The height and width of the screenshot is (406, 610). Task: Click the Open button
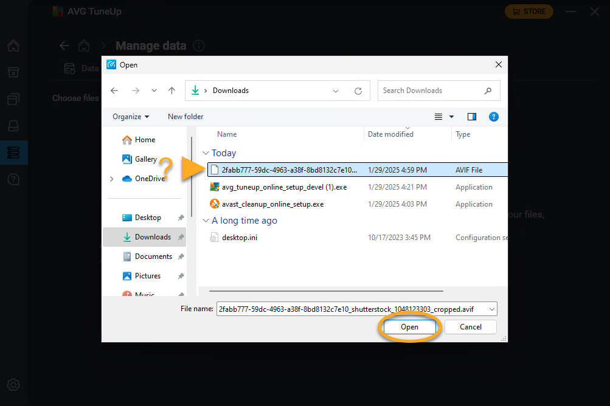pyautogui.click(x=409, y=327)
